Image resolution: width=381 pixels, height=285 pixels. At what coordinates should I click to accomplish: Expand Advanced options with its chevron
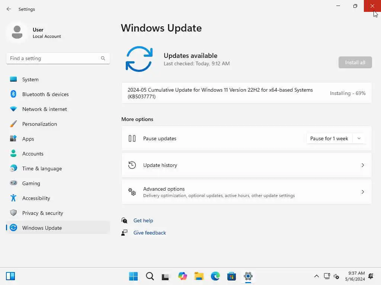362,192
